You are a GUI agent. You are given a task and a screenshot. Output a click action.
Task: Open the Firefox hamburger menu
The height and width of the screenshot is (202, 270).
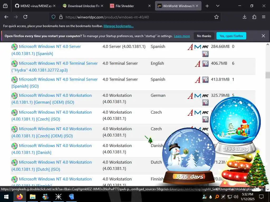click(x=264, y=17)
